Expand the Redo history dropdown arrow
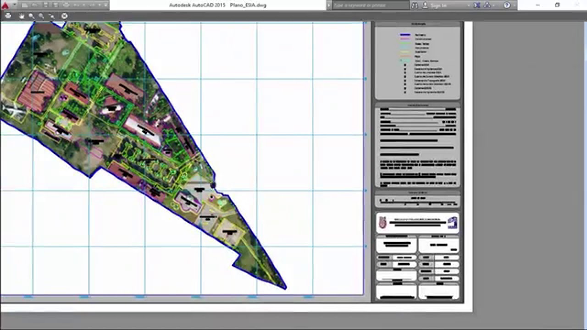The image size is (587, 330). coord(100,5)
